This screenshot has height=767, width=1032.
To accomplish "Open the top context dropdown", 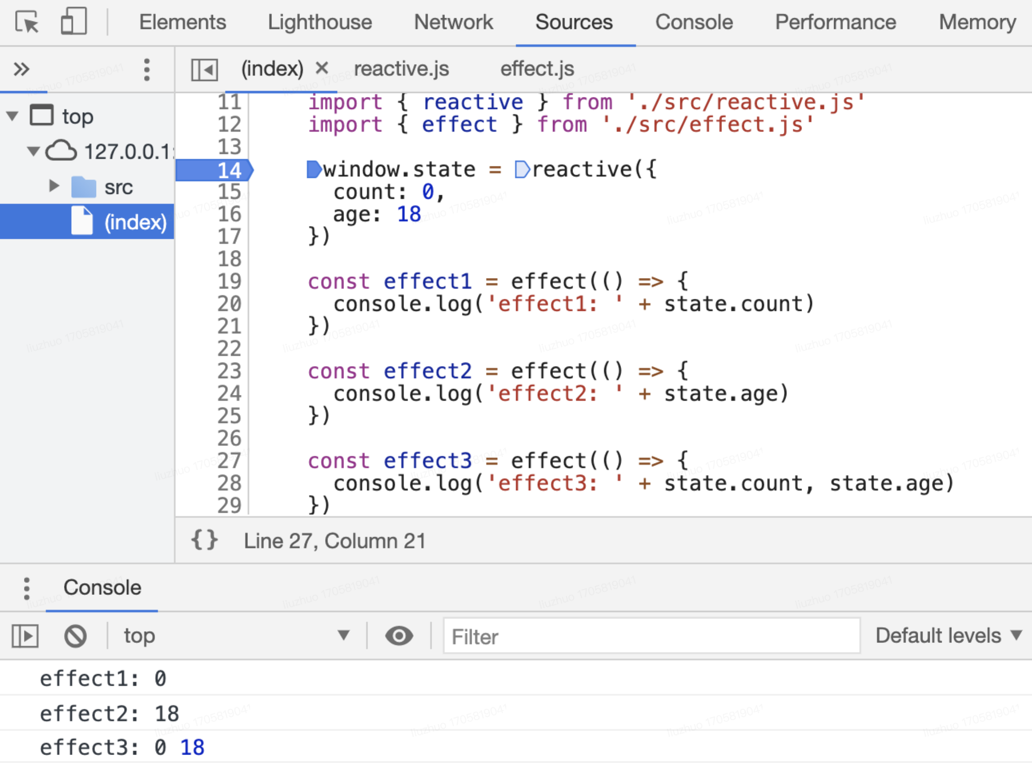I will point(236,636).
